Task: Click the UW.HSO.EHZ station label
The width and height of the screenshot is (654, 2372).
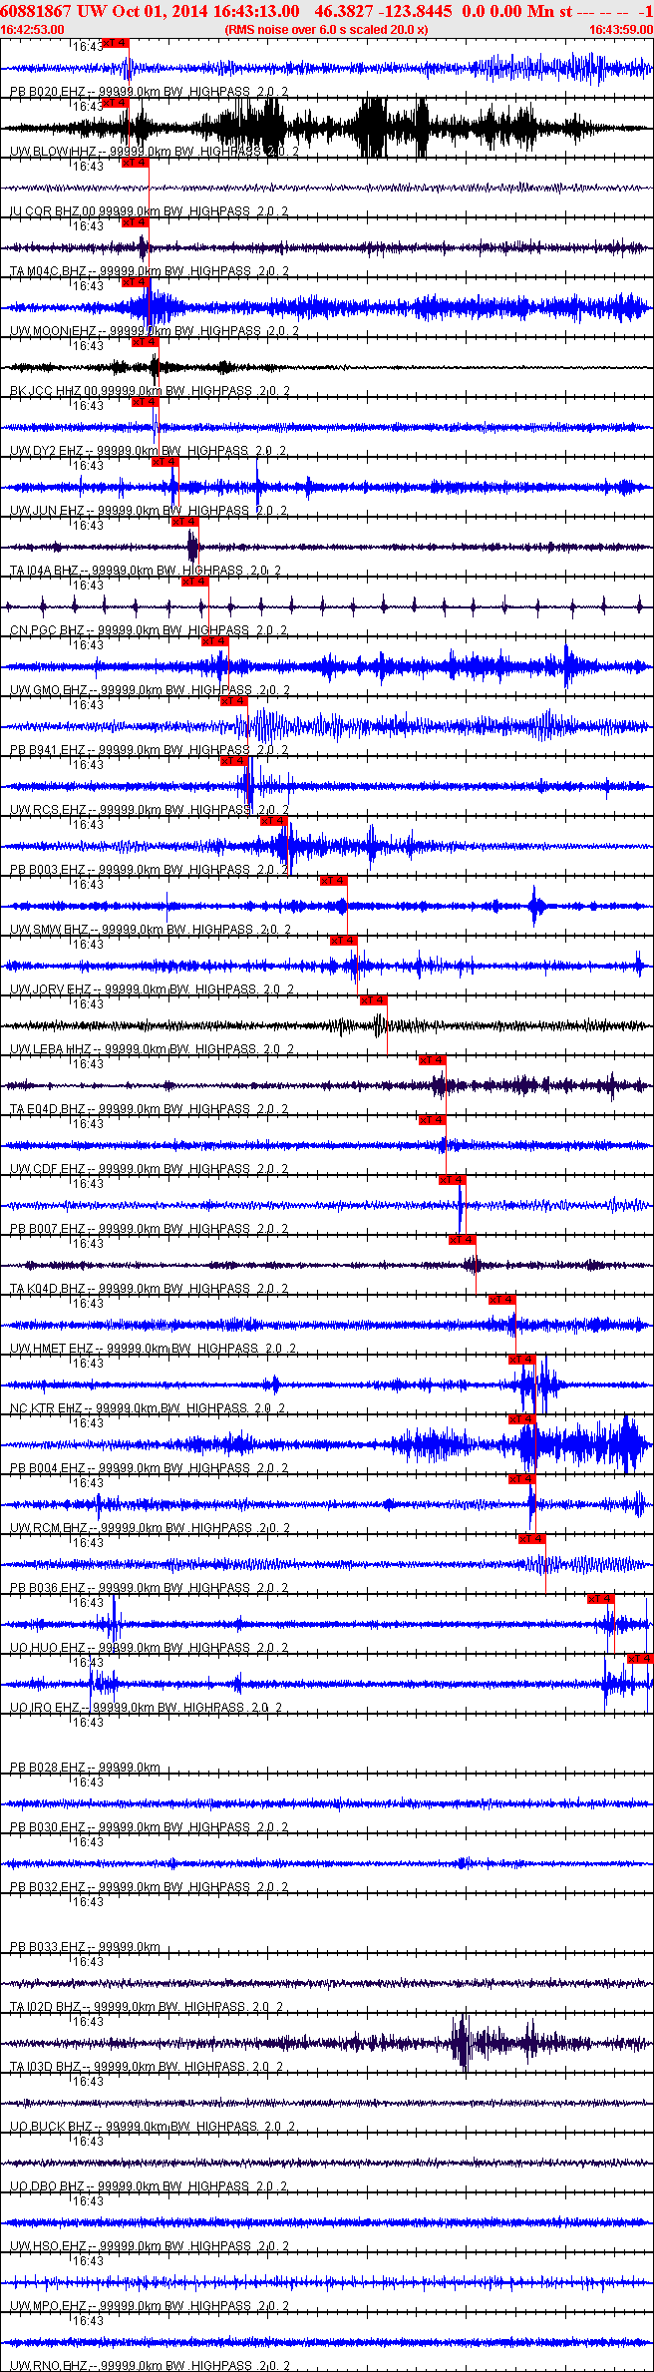Action: pos(150,2246)
